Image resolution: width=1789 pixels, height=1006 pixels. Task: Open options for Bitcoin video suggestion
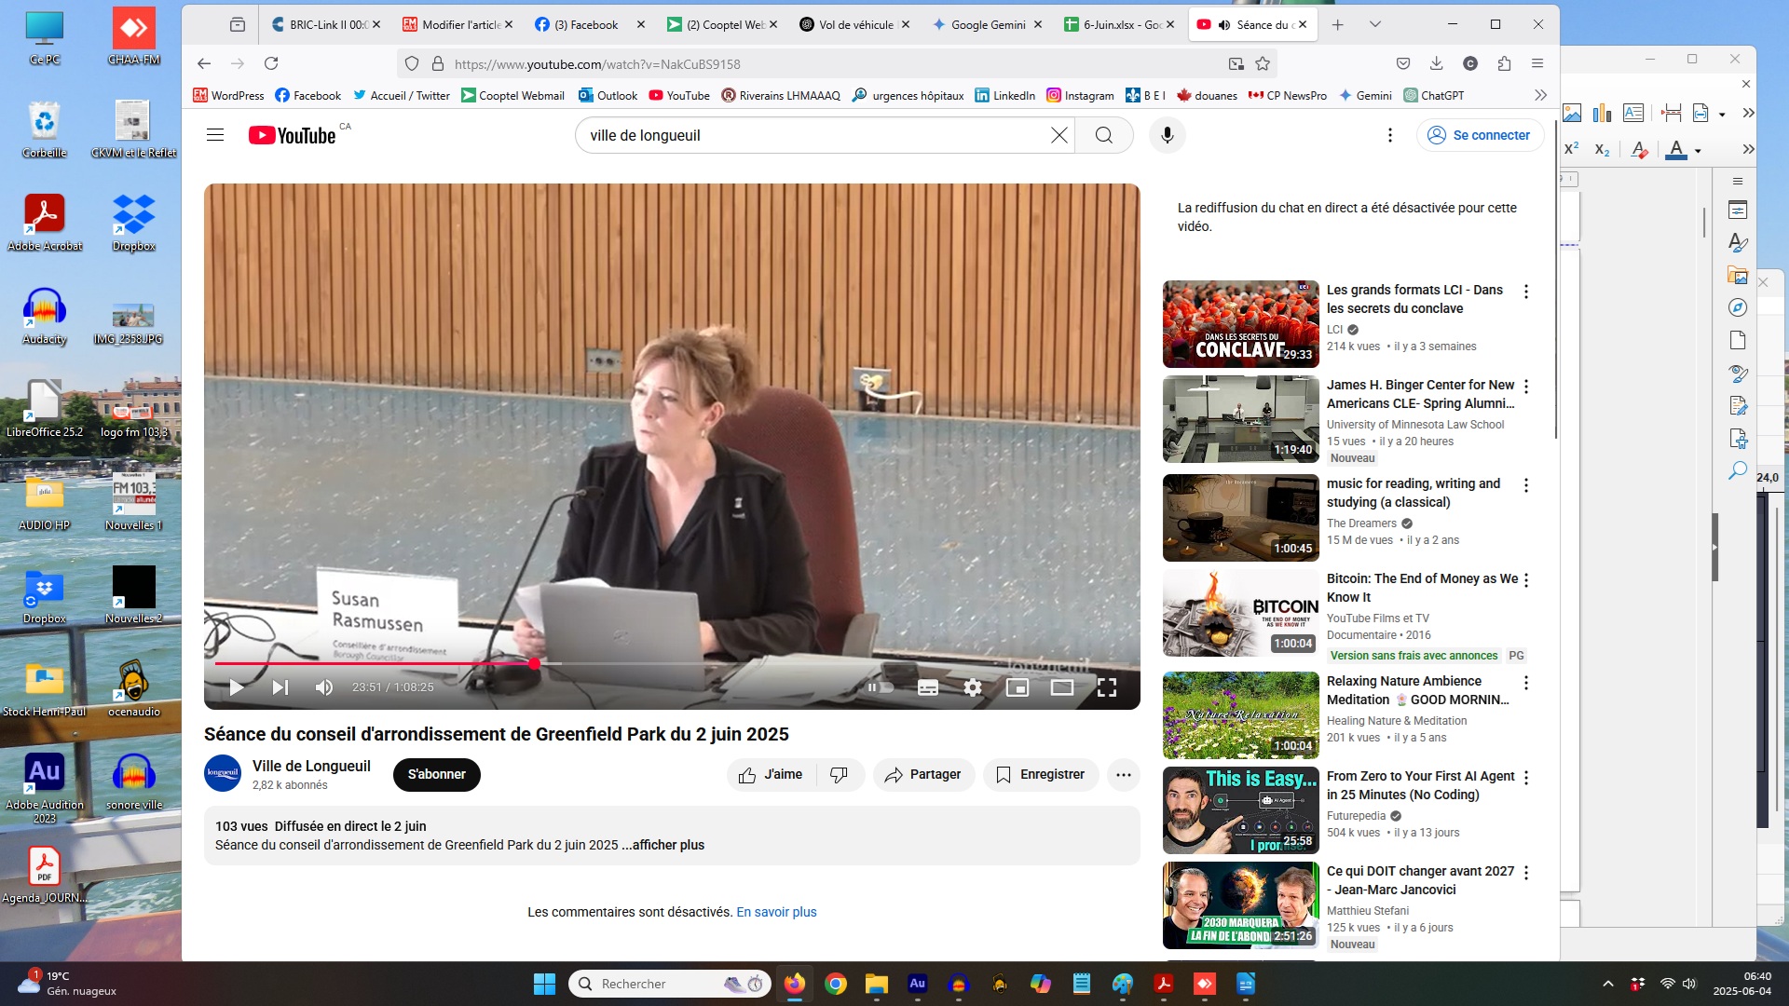click(x=1525, y=580)
